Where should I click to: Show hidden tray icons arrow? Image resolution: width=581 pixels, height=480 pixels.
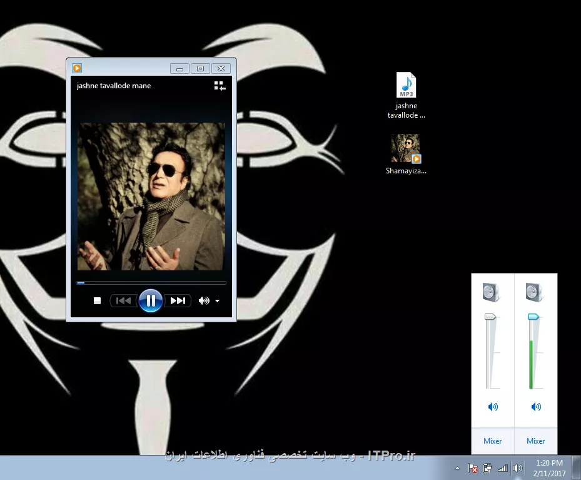click(458, 469)
